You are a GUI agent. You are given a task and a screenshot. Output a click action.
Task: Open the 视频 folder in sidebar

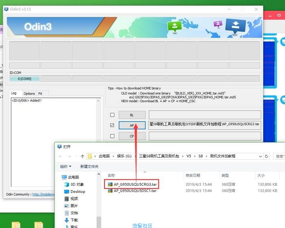(x=71, y=199)
